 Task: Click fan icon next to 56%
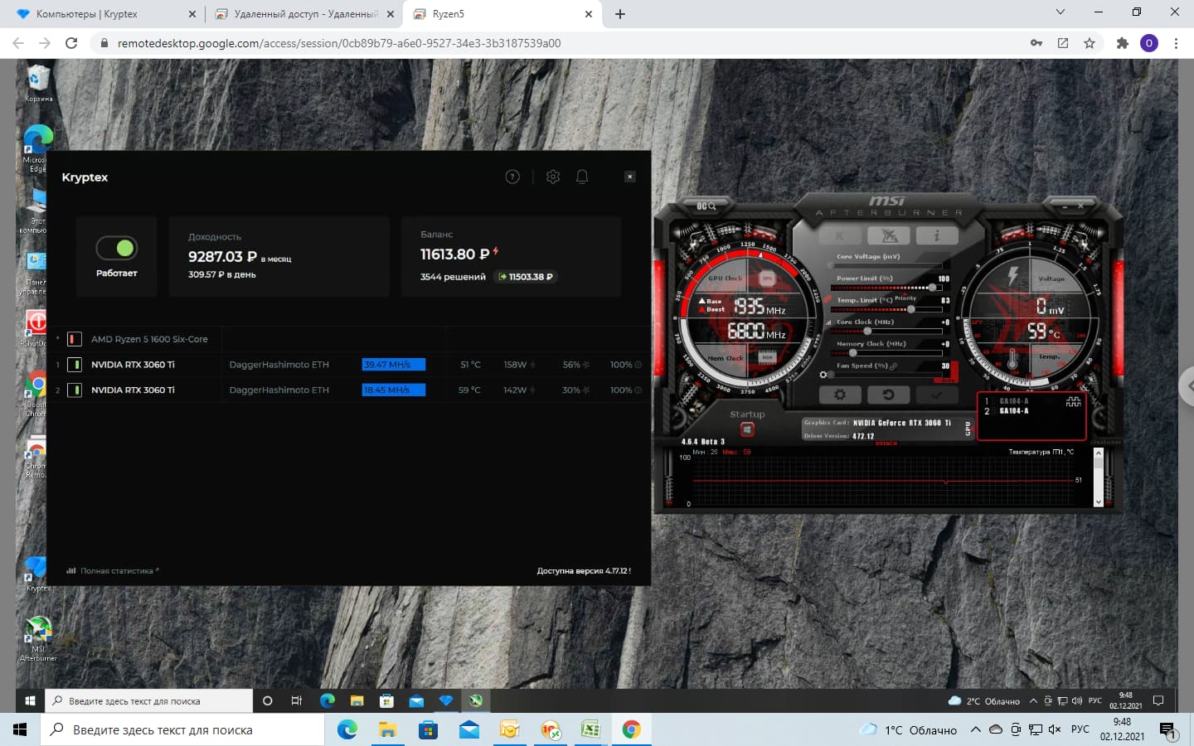pyautogui.click(x=587, y=365)
